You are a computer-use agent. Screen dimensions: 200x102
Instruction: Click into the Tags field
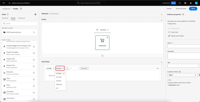(183, 66)
